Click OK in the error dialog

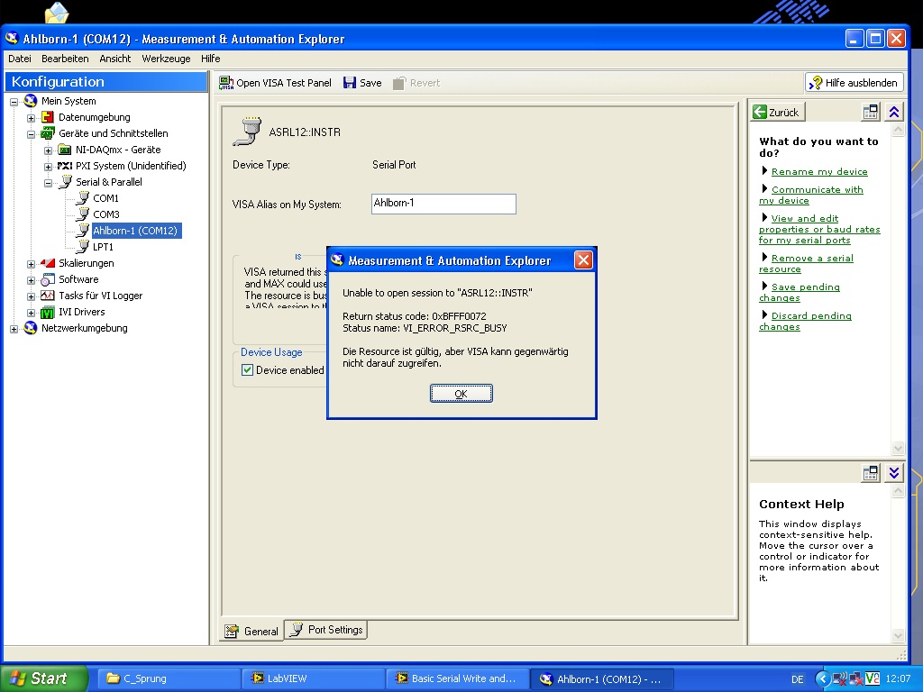(x=461, y=394)
